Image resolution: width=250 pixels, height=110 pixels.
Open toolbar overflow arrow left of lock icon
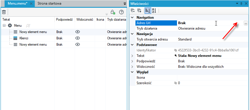[x=107, y=14]
